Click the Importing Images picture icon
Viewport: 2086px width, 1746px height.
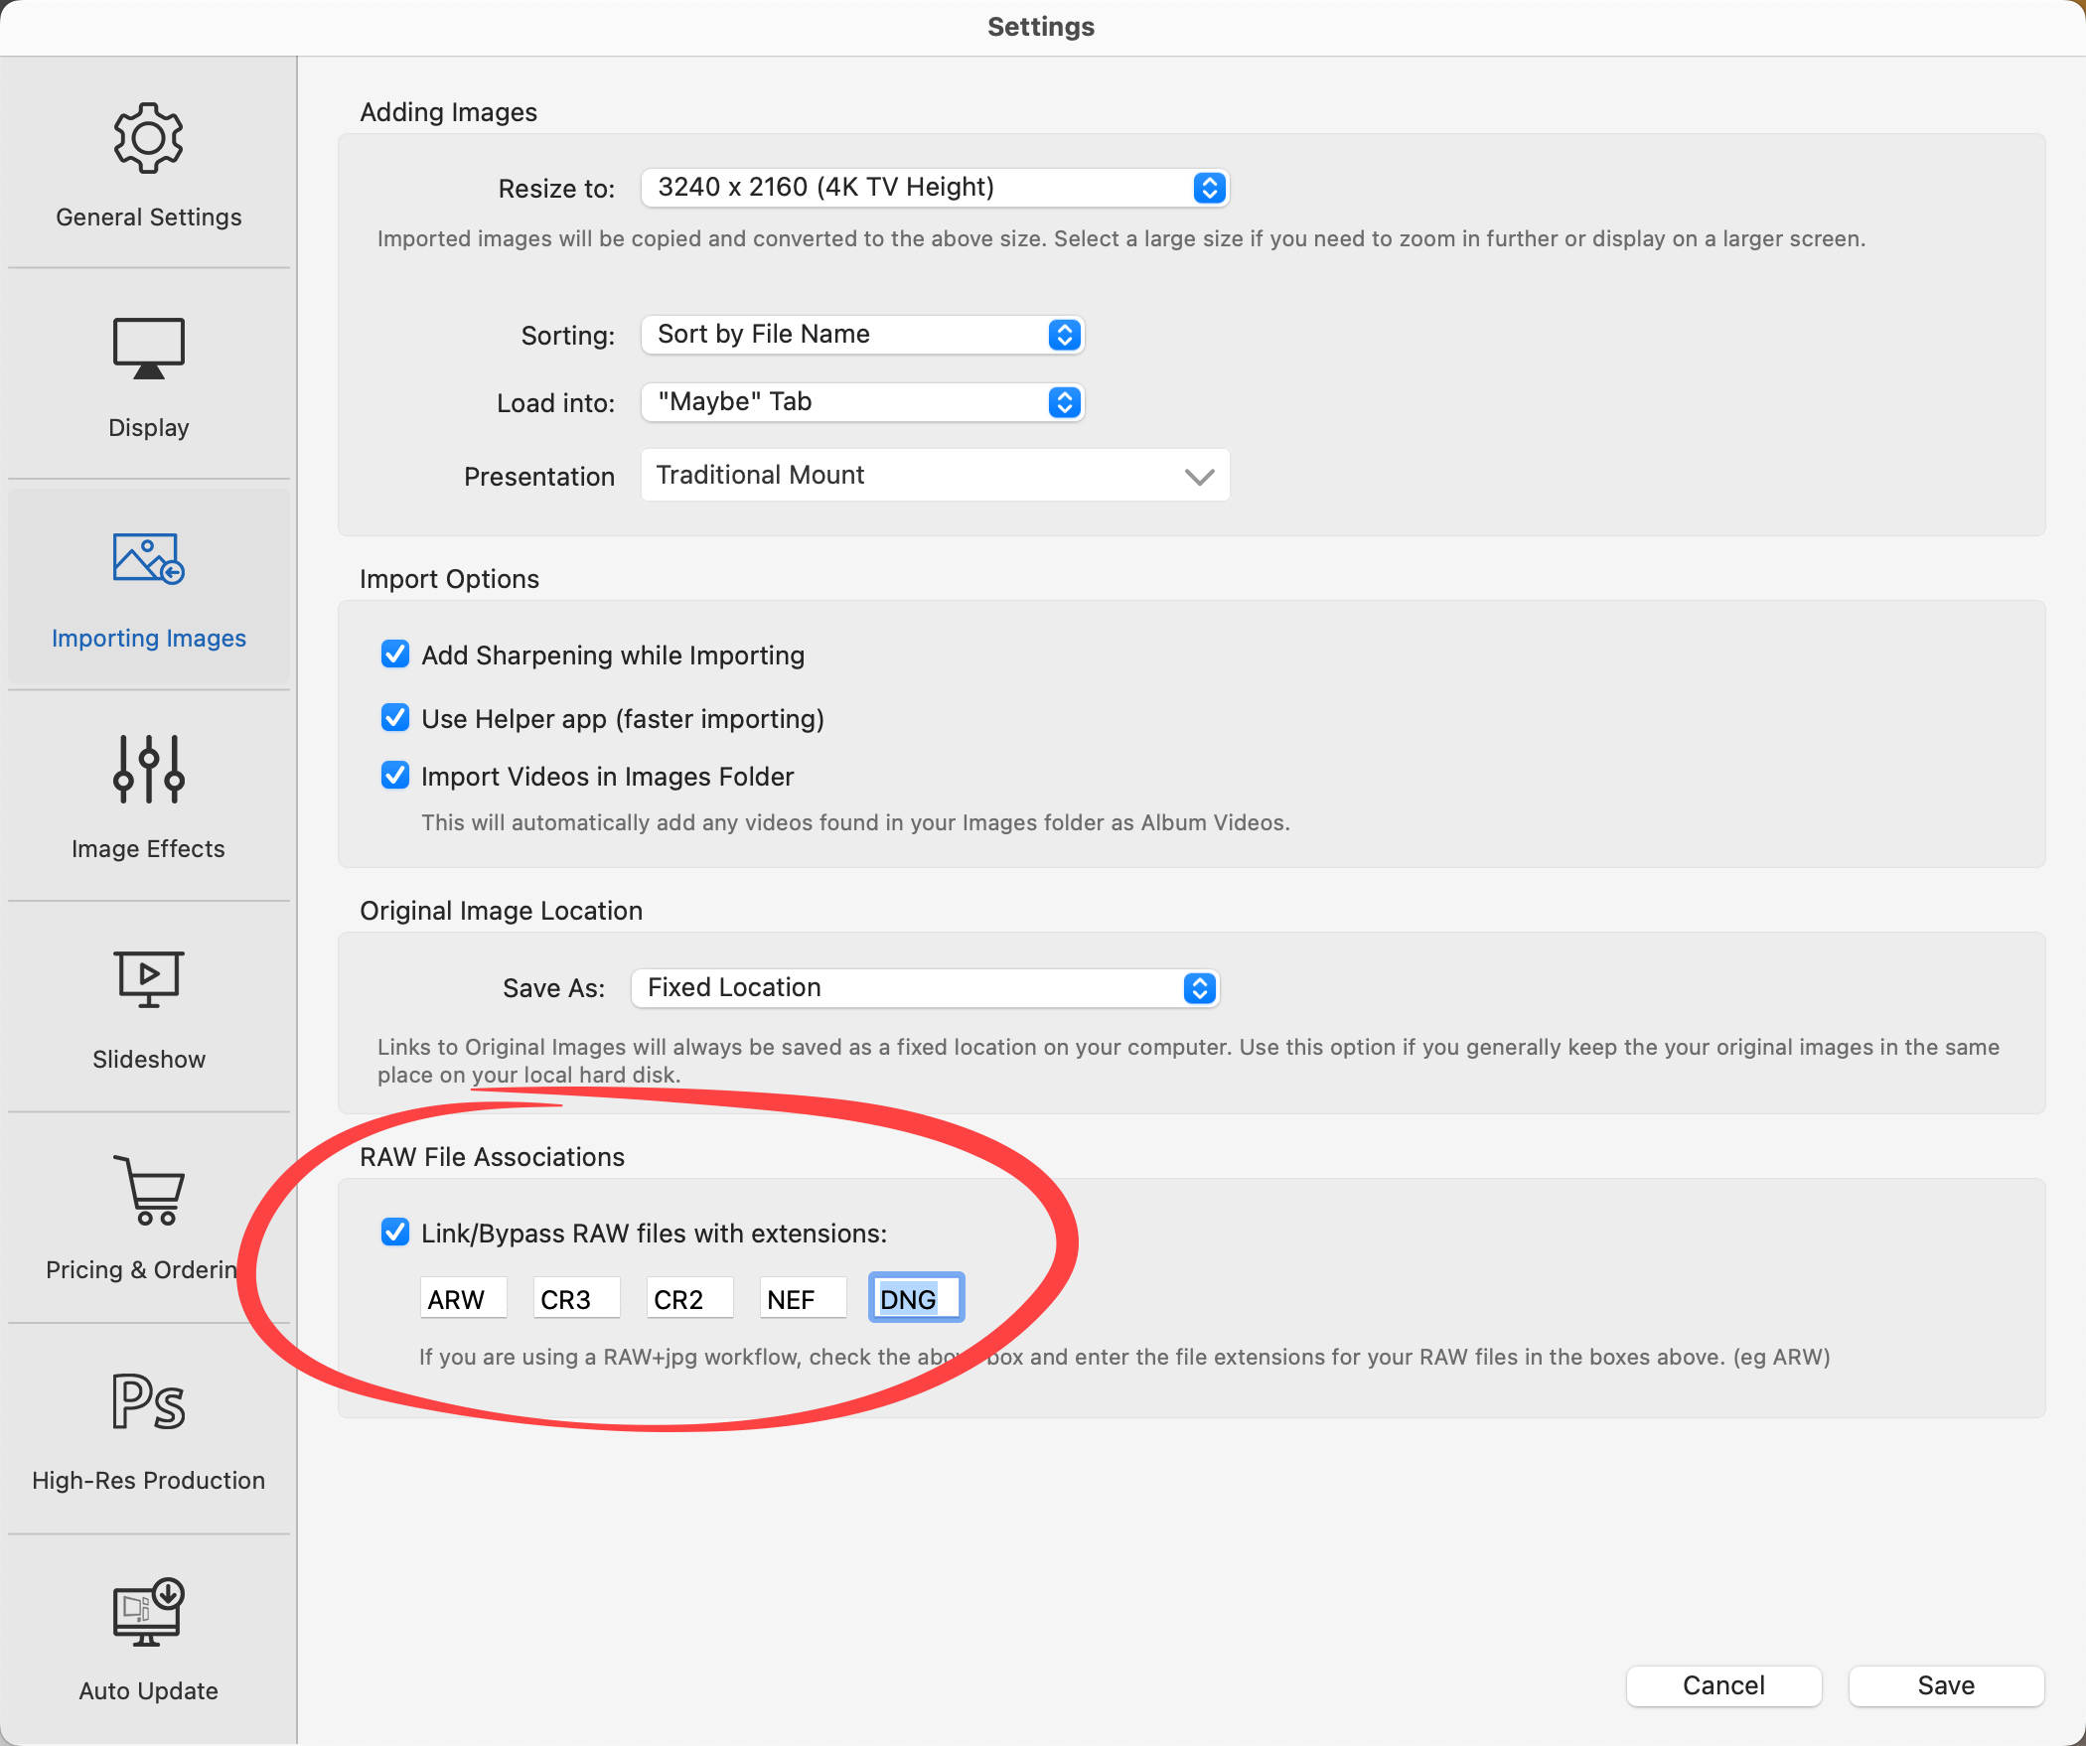[148, 559]
